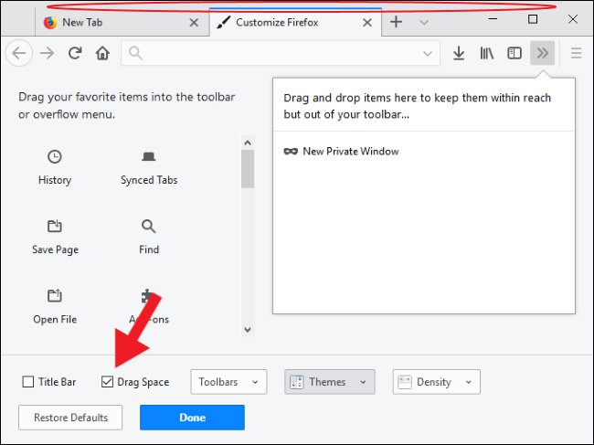Image resolution: width=594 pixels, height=445 pixels.
Task: Click the overflow menu double-chevron icon
Action: click(543, 53)
